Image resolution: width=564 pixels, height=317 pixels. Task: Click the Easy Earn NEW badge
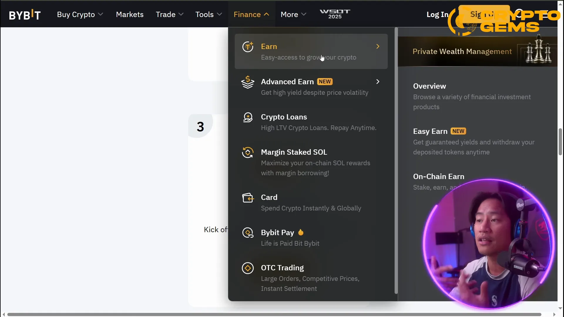coord(458,131)
